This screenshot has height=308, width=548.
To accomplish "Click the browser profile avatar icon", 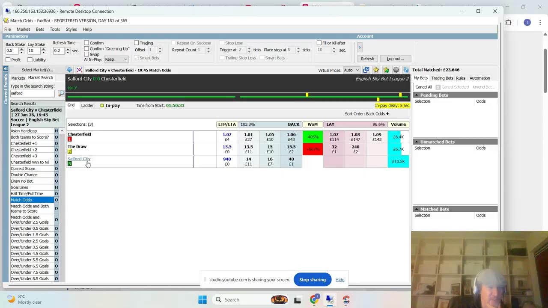I will 527,22.
